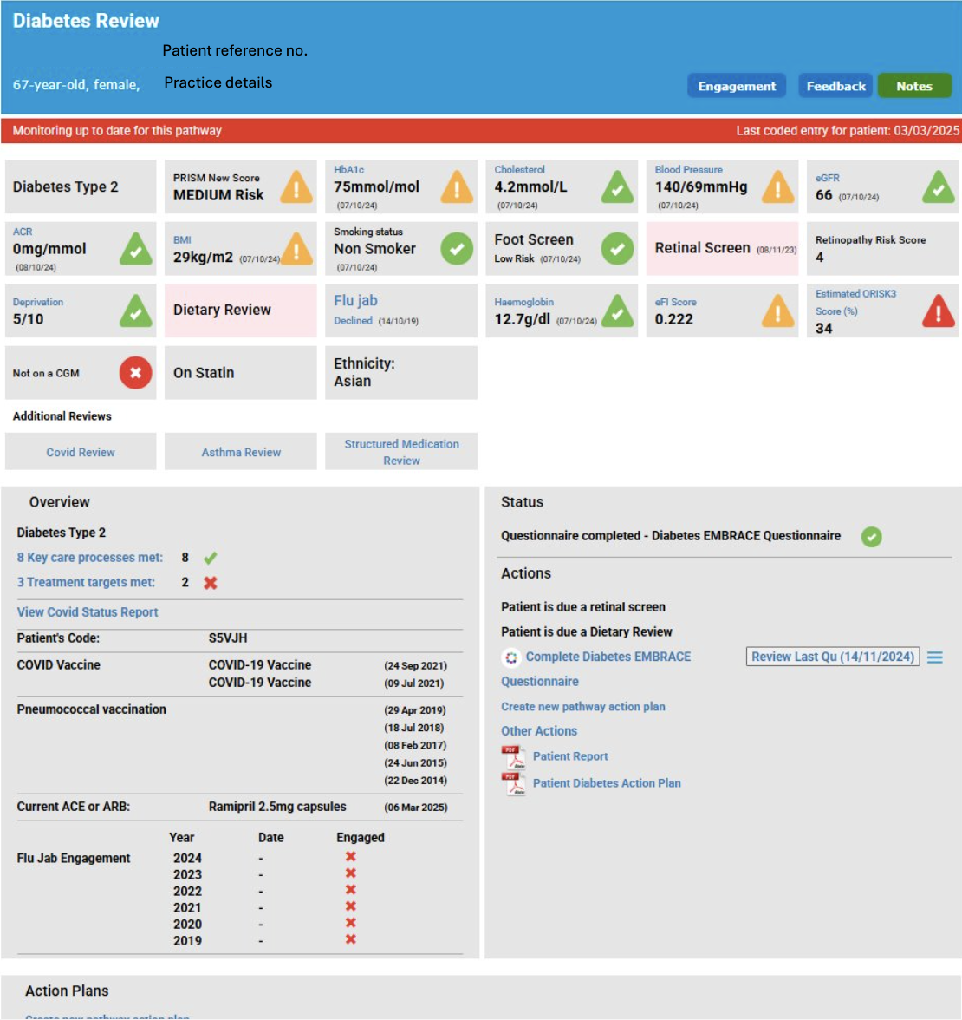Click the 3 Treatment targets met link
The height and width of the screenshot is (1020, 962).
click(86, 582)
